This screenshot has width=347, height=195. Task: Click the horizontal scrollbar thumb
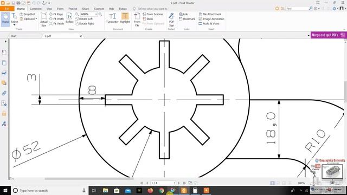pos(89,179)
